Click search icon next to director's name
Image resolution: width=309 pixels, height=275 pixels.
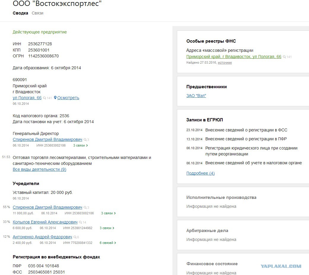click(85, 139)
